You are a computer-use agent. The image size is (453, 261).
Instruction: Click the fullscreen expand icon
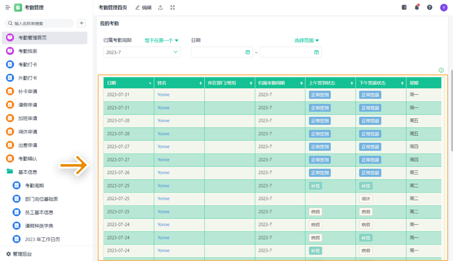tap(173, 8)
